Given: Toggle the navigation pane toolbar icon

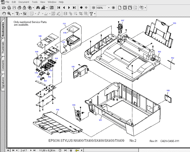Looking at the screenshot, I should (x=52, y=8).
